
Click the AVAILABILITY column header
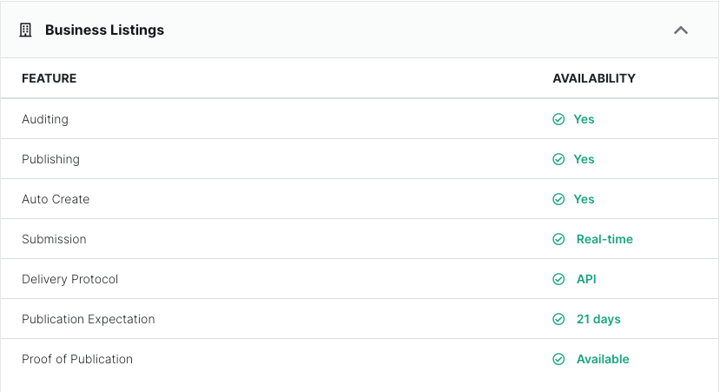tap(594, 78)
